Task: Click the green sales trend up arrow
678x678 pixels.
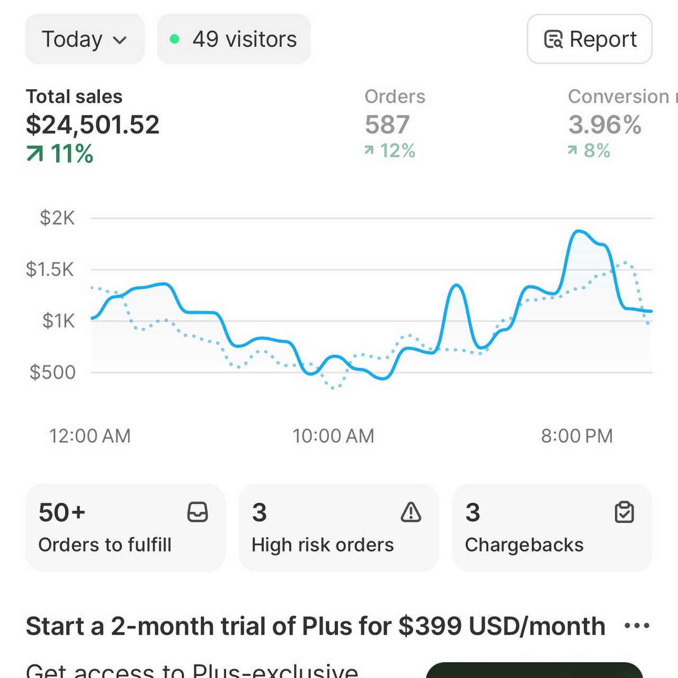Action: point(35,154)
